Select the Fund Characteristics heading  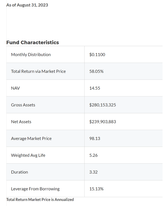[33, 42]
